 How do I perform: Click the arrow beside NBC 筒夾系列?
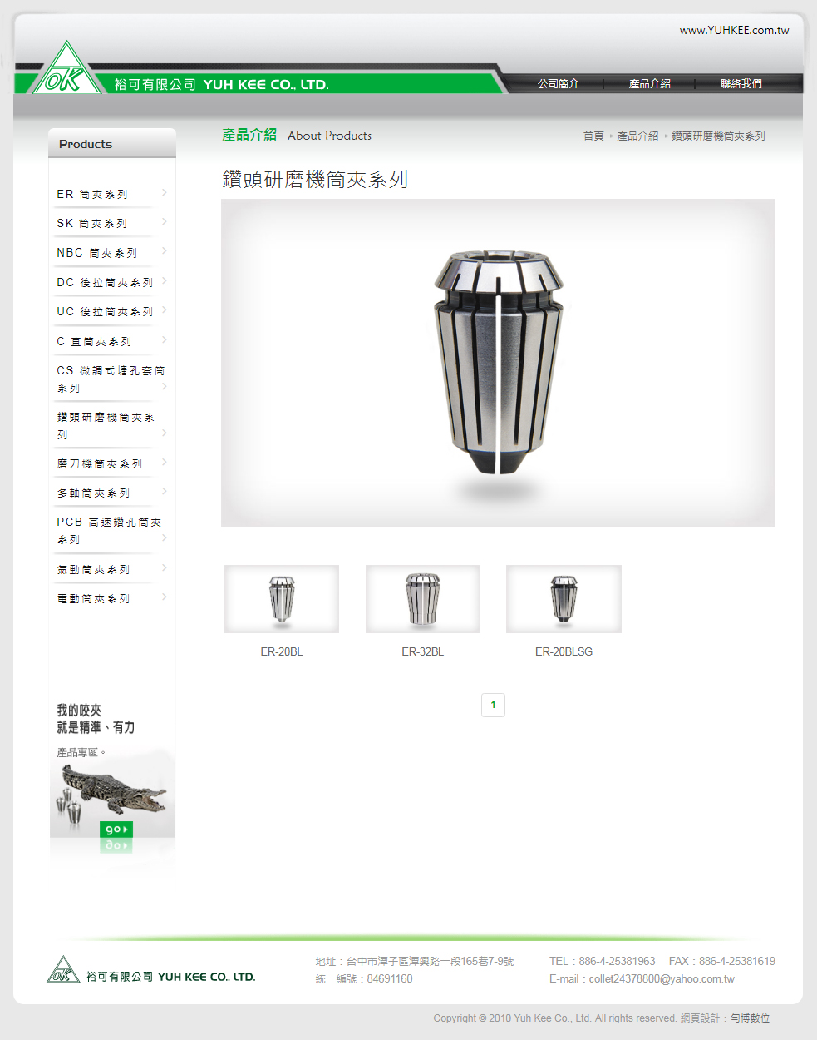[165, 250]
